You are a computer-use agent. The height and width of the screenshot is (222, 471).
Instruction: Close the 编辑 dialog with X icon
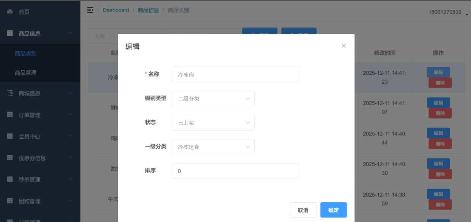344,46
